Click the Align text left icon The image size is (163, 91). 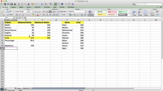click(x=44, y=15)
